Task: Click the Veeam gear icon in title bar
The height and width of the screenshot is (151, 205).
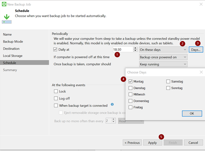Action: (4, 4)
